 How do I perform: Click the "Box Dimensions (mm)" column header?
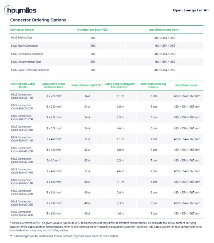click(x=164, y=30)
